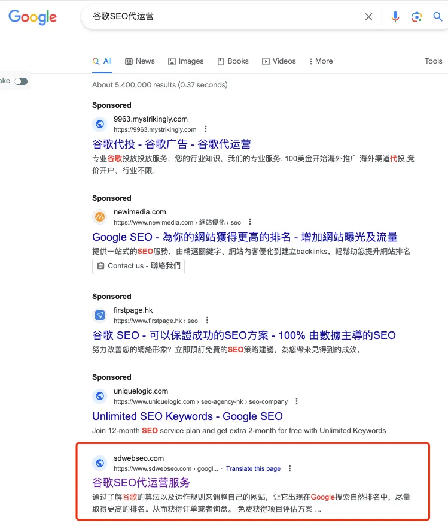
Task: Click the firstpage.hk paper-plane favicon
Action: pos(100,315)
